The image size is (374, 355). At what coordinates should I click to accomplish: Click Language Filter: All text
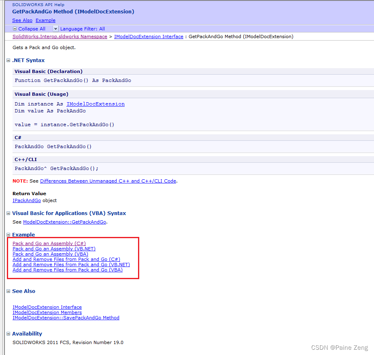coord(83,29)
